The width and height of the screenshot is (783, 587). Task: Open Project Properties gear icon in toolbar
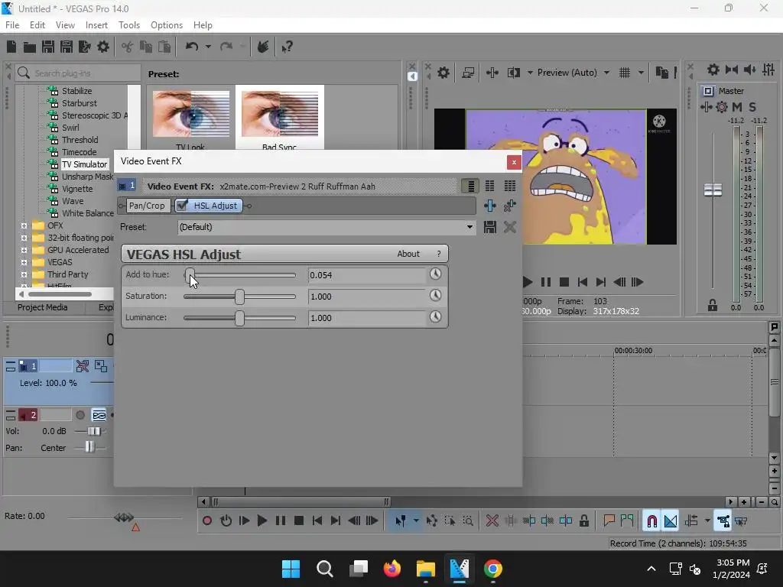pyautogui.click(x=103, y=47)
